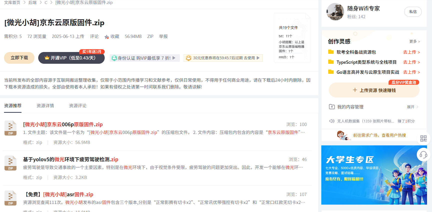Open 【免费】[微光小胡]asr固件.zip title
This screenshot has height=212, width=432.
point(58,194)
